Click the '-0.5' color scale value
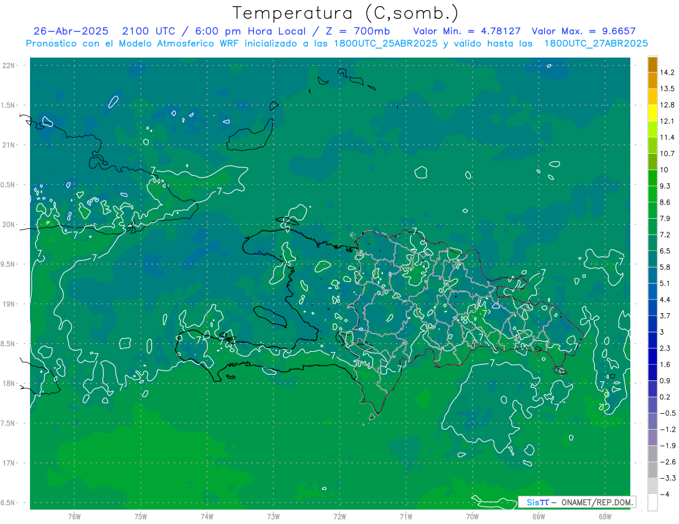This screenshot has width=679, height=524. [667, 413]
